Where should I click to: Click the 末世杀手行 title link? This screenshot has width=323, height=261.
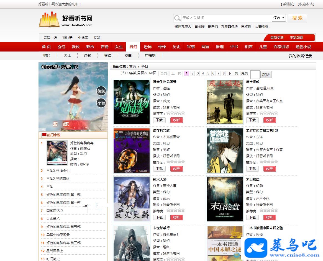[161, 228]
